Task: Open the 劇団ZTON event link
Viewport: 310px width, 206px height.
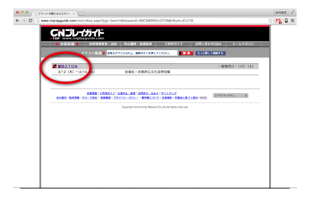Action: pos(68,66)
